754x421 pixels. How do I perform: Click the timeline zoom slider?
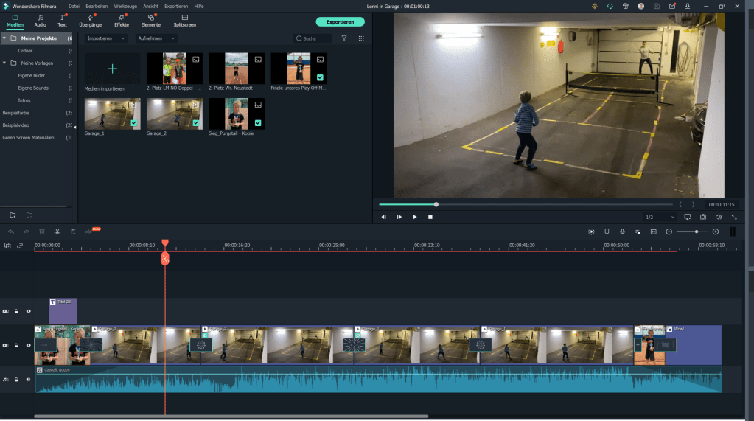[692, 232]
